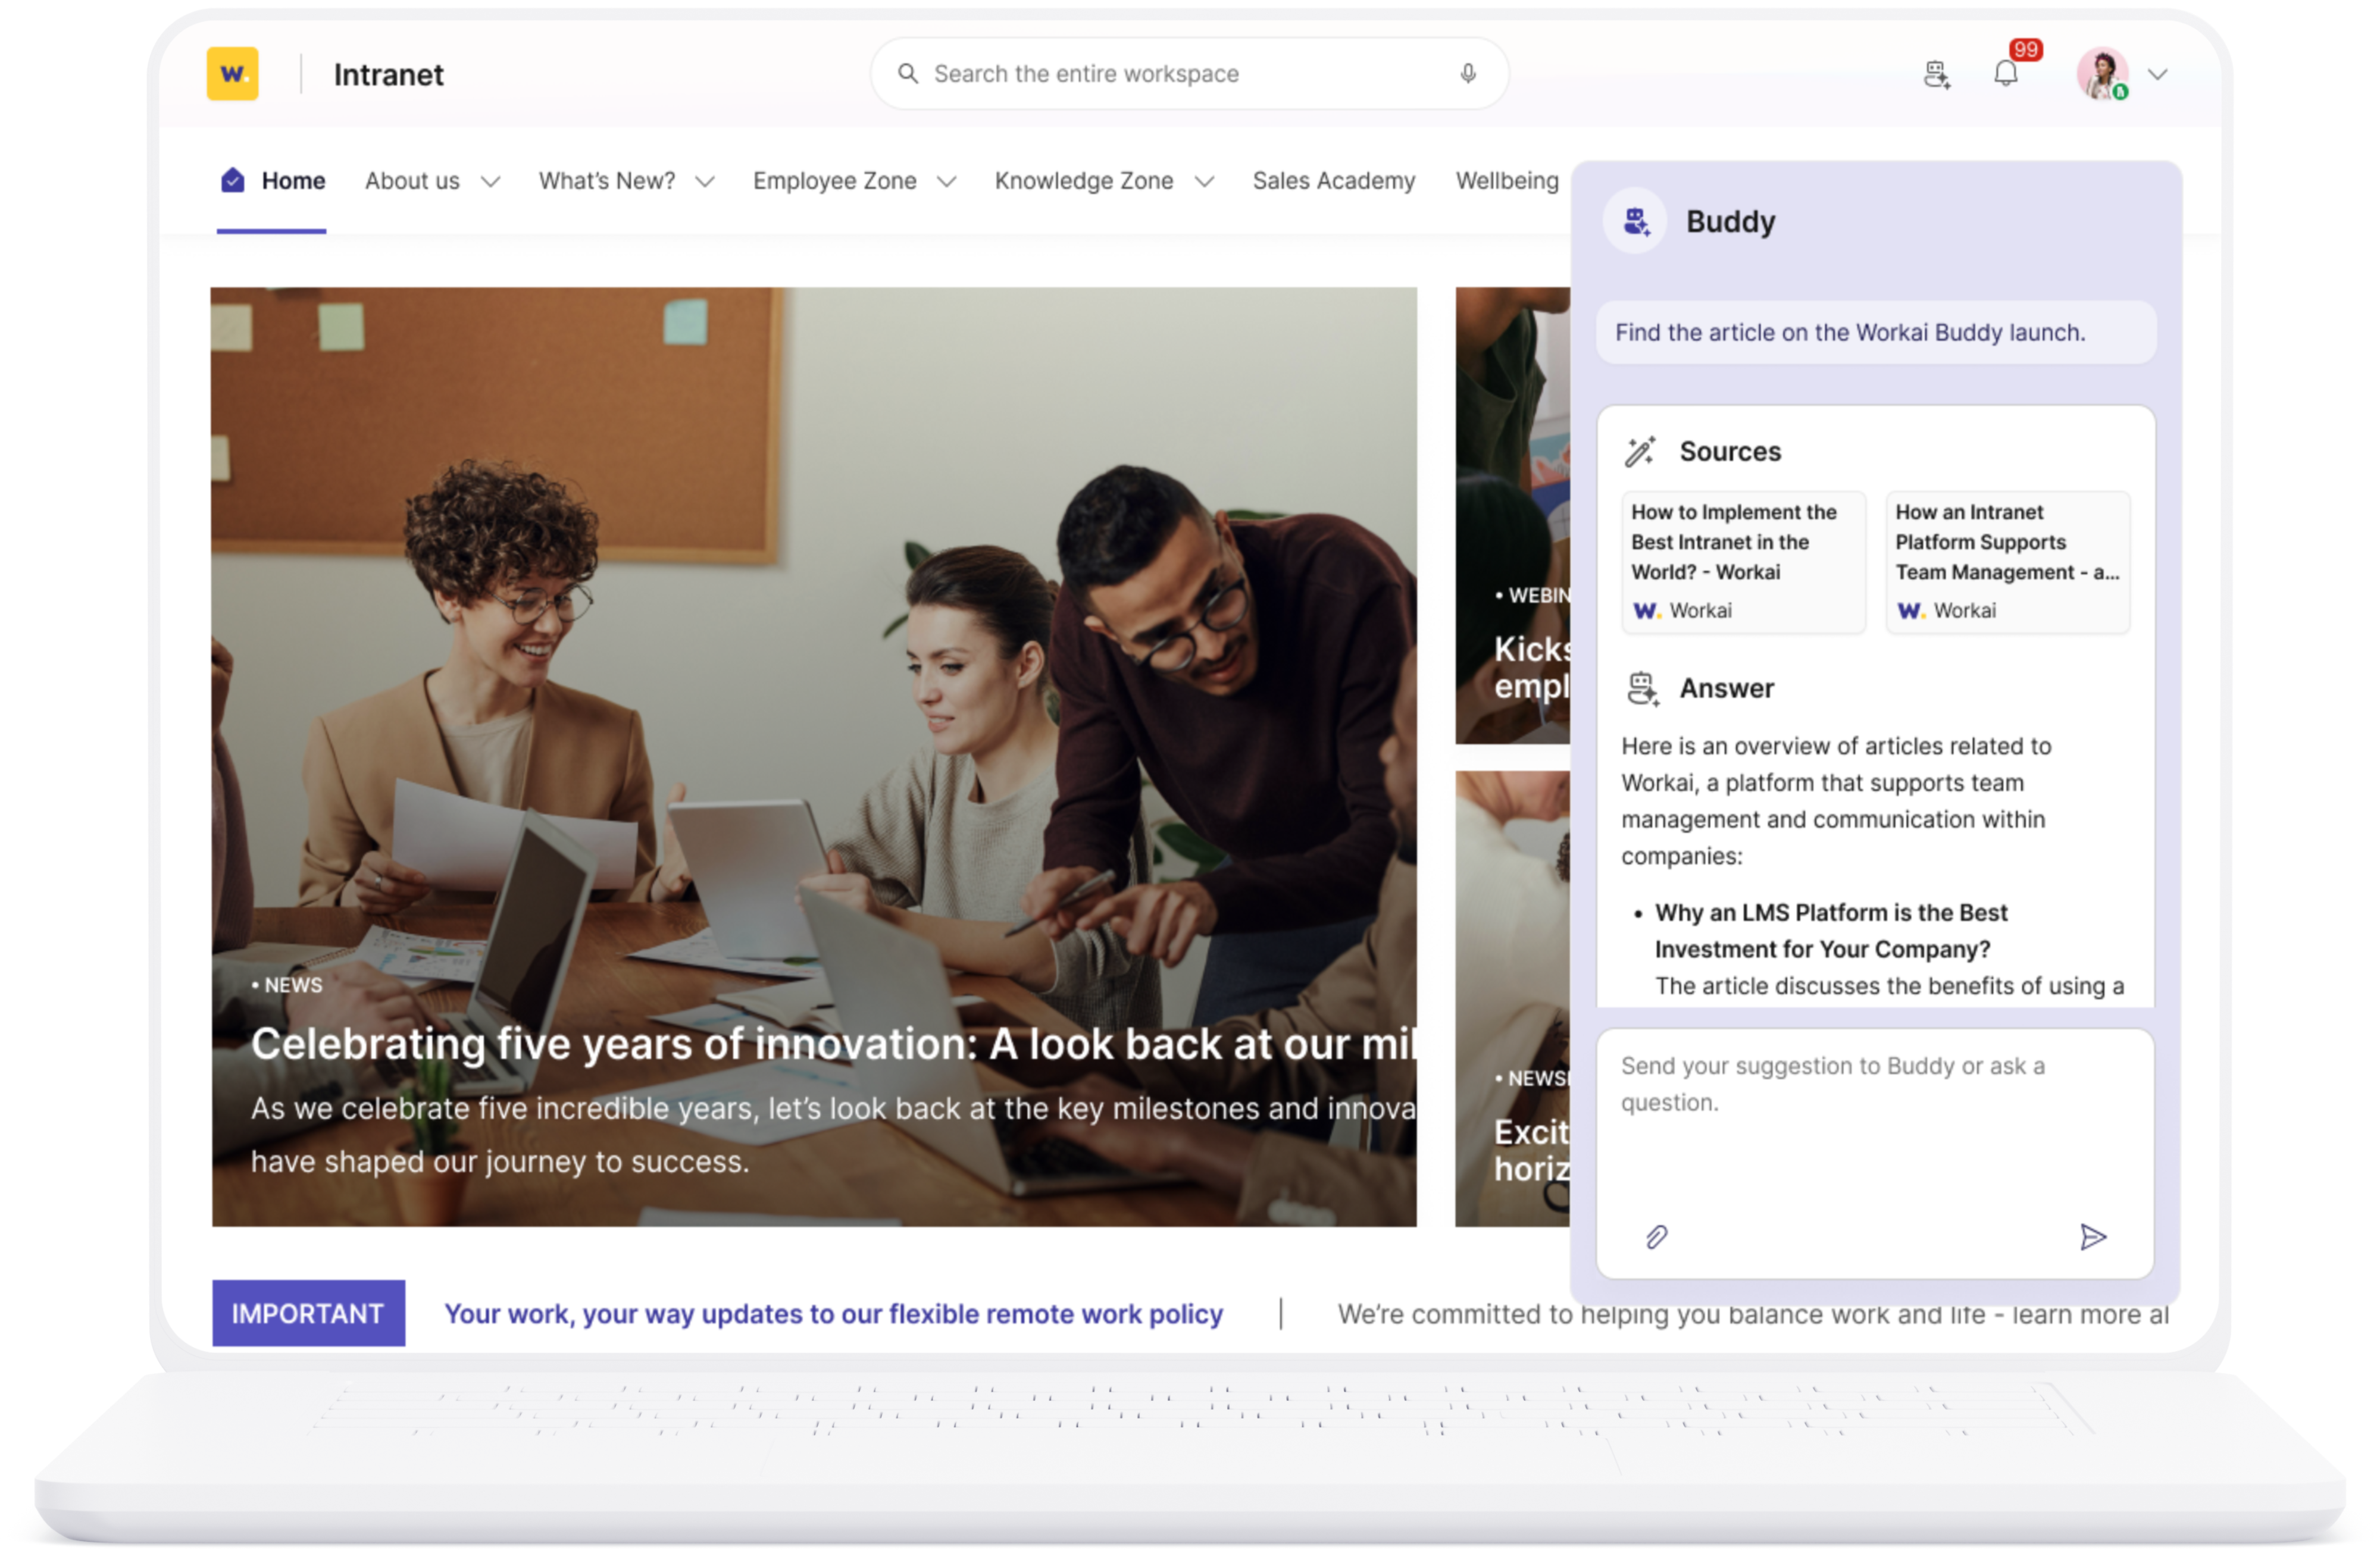Screen dimensions: 2380x1550
Task: Open the Buddy AI assistant header icon
Action: click(x=1936, y=74)
